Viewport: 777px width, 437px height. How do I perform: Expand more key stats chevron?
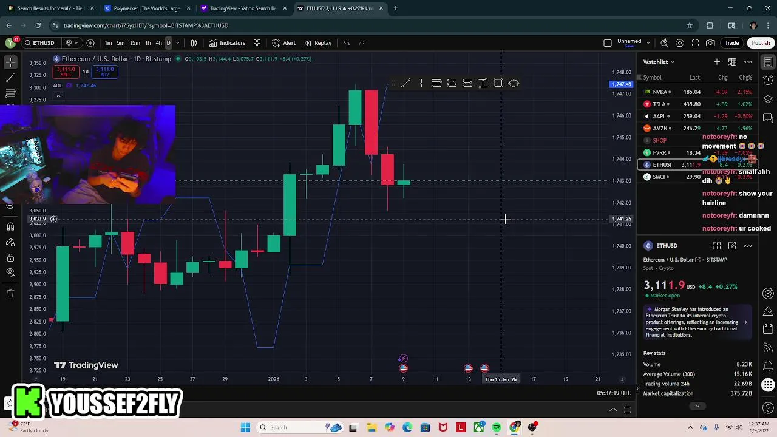697,406
